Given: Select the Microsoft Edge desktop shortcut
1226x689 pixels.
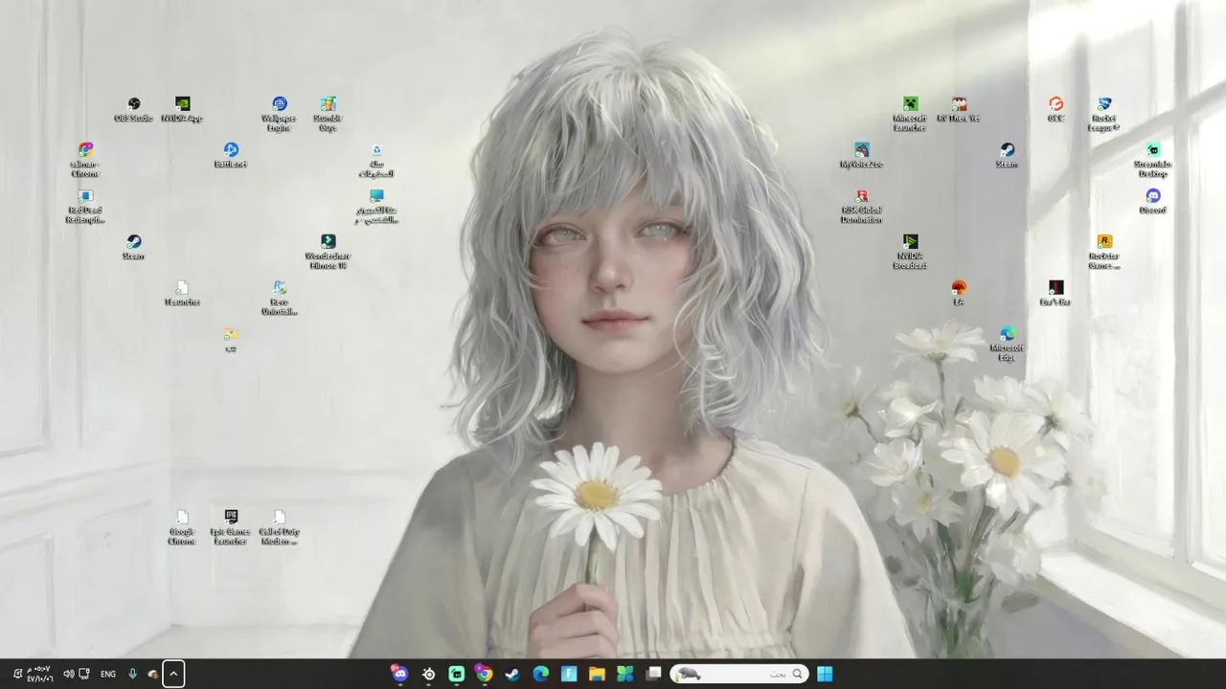Looking at the screenshot, I should [x=1007, y=344].
